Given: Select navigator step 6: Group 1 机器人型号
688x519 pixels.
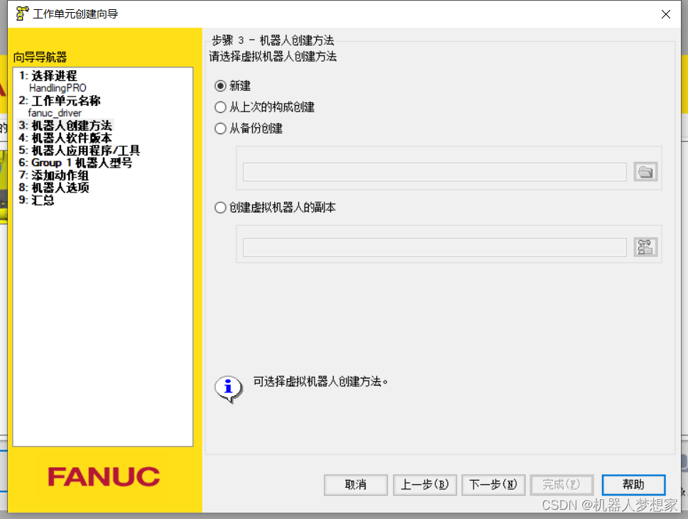Looking at the screenshot, I should coord(75,163).
